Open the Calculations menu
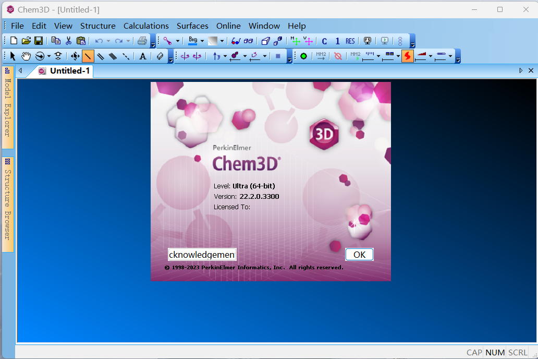Viewport: 538px width, 359px height. 146,26
